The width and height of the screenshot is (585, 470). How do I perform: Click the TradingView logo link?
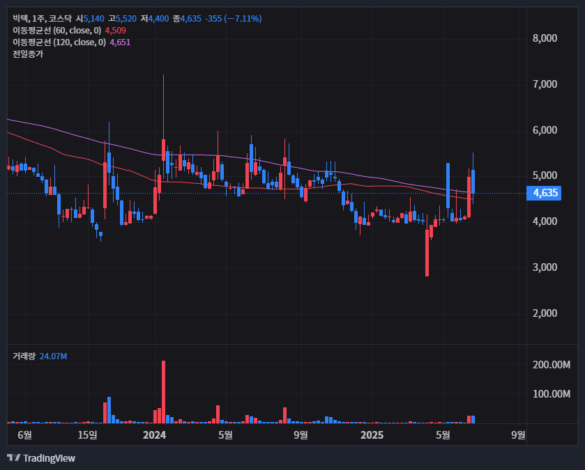41,458
